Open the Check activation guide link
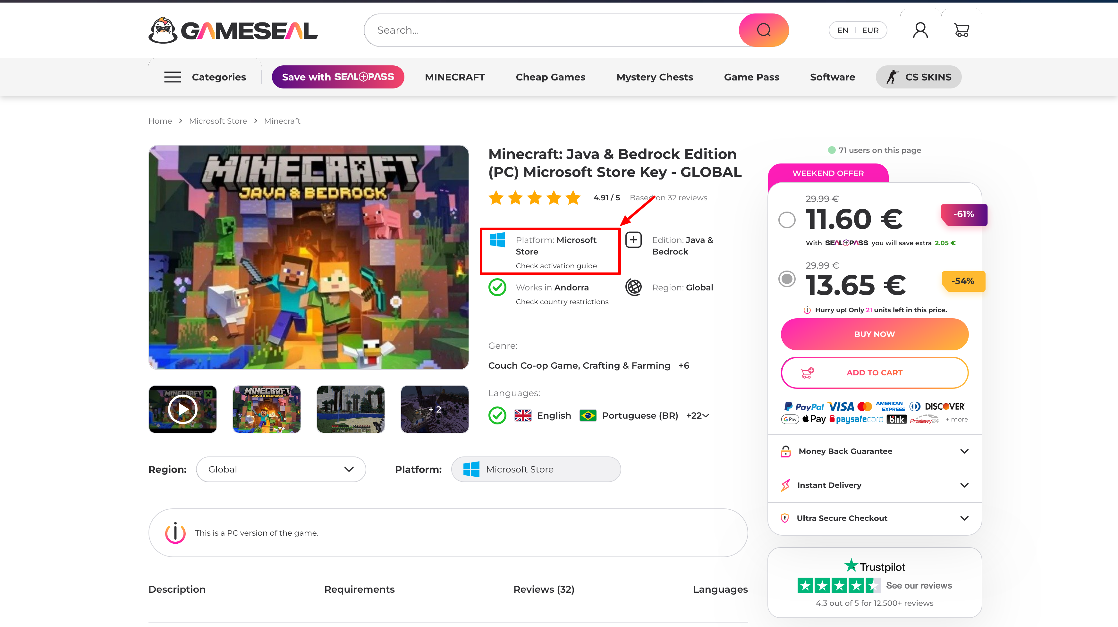 (x=556, y=265)
